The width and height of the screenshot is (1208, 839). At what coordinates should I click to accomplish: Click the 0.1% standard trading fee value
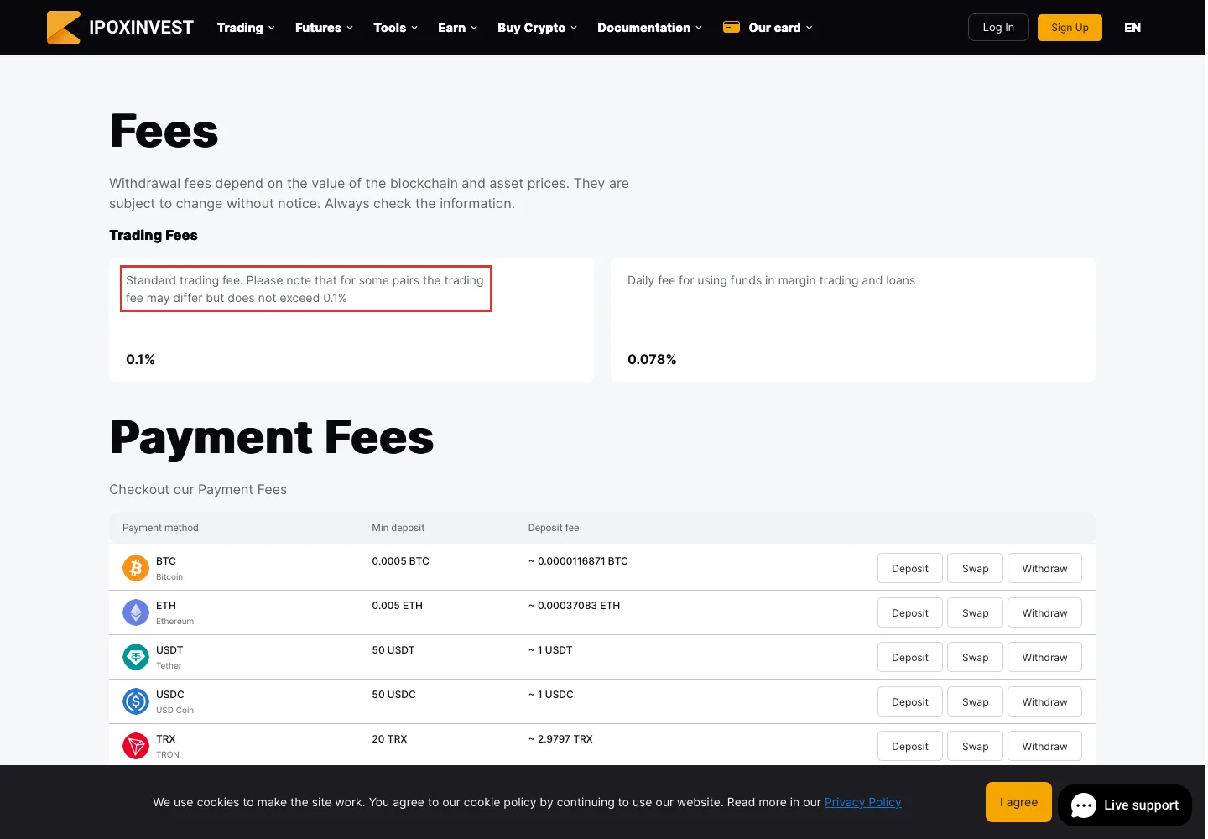click(x=140, y=359)
